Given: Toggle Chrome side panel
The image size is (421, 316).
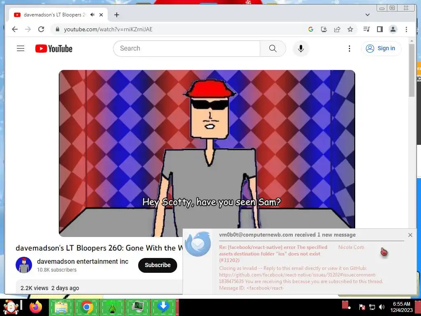Looking at the screenshot, I should [x=379, y=29].
